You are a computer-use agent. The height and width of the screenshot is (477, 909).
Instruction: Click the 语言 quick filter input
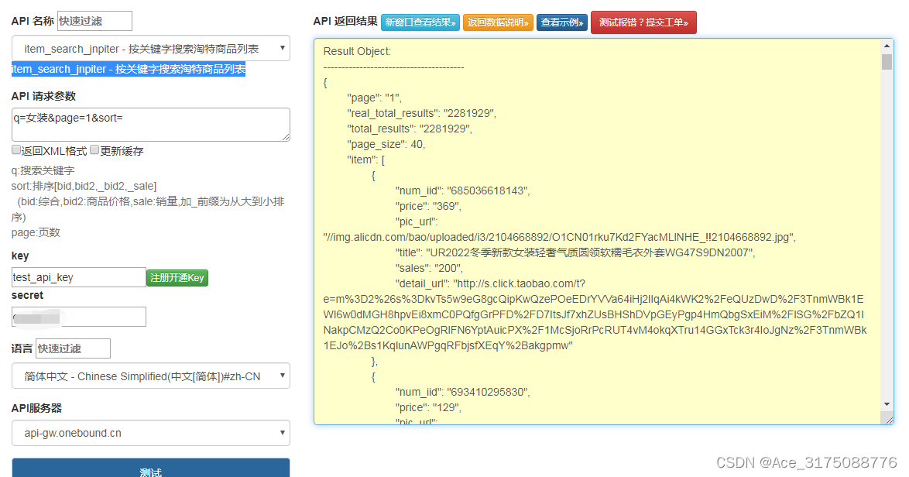(x=73, y=348)
